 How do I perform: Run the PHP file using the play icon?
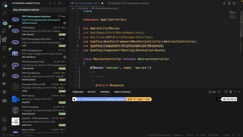pos(224,3)
